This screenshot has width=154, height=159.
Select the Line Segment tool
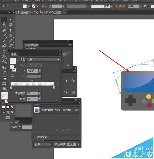click(x=4, y=36)
